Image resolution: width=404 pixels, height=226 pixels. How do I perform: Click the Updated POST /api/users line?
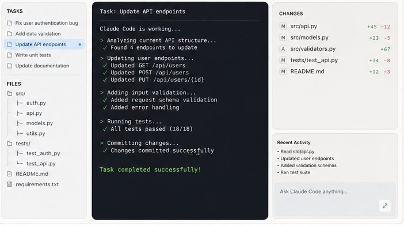click(146, 73)
